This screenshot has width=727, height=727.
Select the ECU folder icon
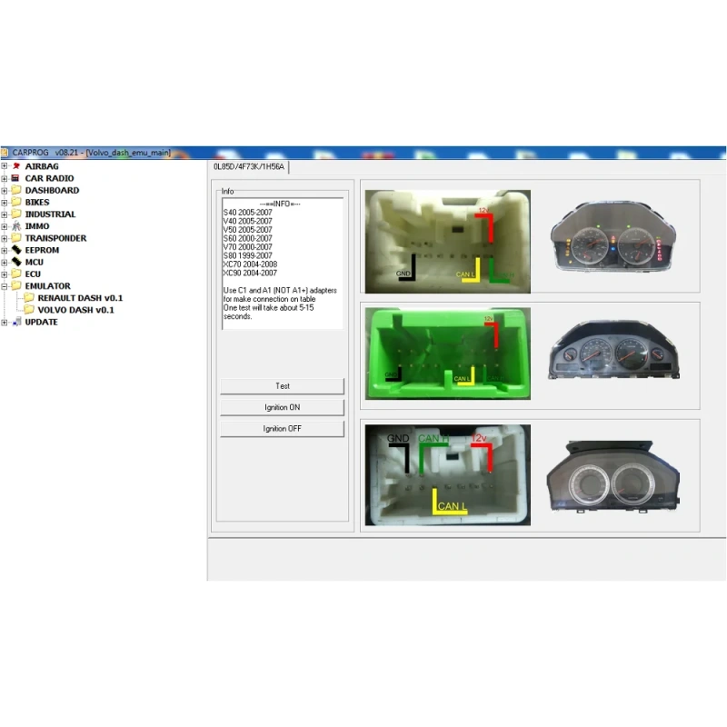click(16, 274)
